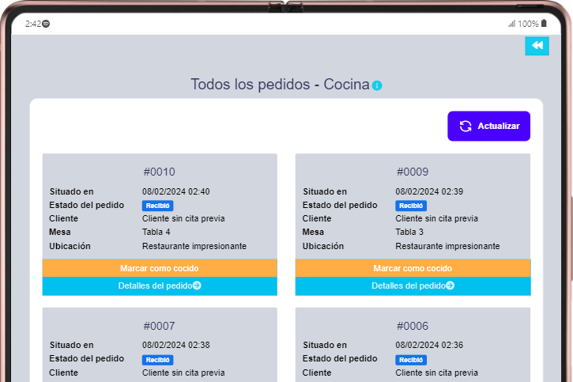
Task: Click Restaurante impresionante in order #0010
Action: tap(194, 247)
